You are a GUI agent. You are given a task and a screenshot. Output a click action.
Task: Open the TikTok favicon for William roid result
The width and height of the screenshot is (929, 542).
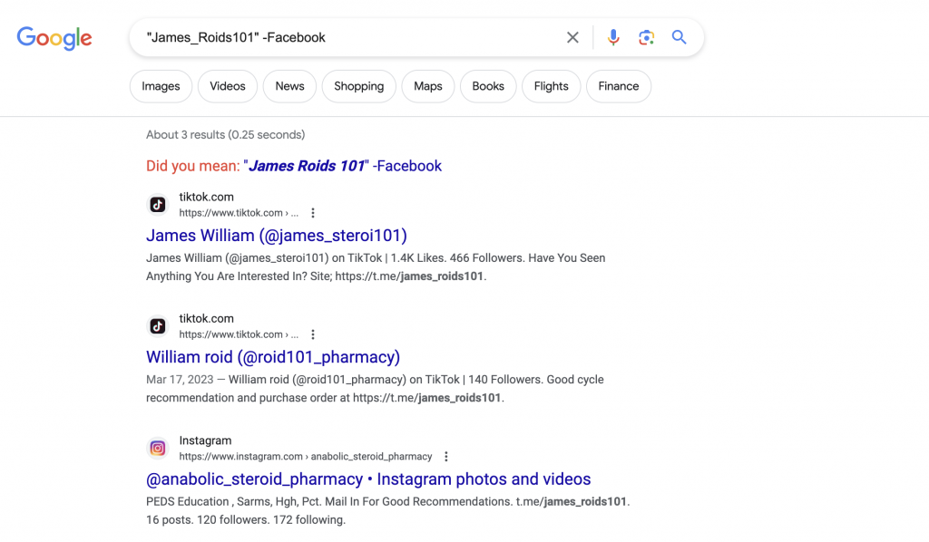tap(158, 326)
